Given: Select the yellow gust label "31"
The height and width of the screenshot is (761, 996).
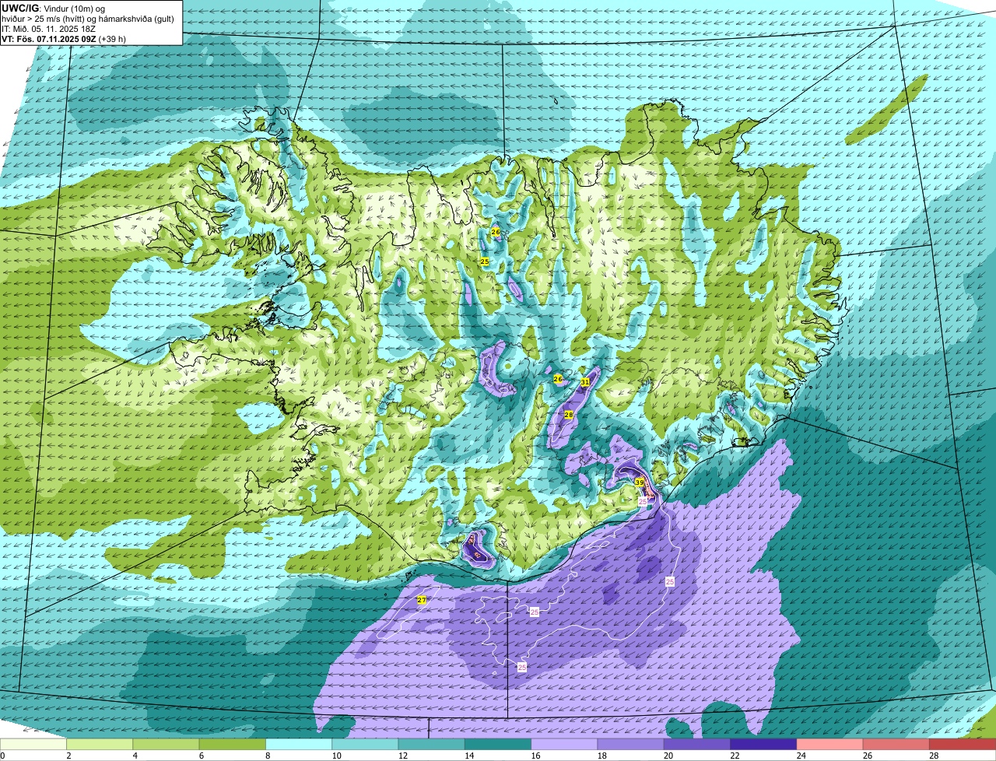Looking at the screenshot, I should 584,382.
